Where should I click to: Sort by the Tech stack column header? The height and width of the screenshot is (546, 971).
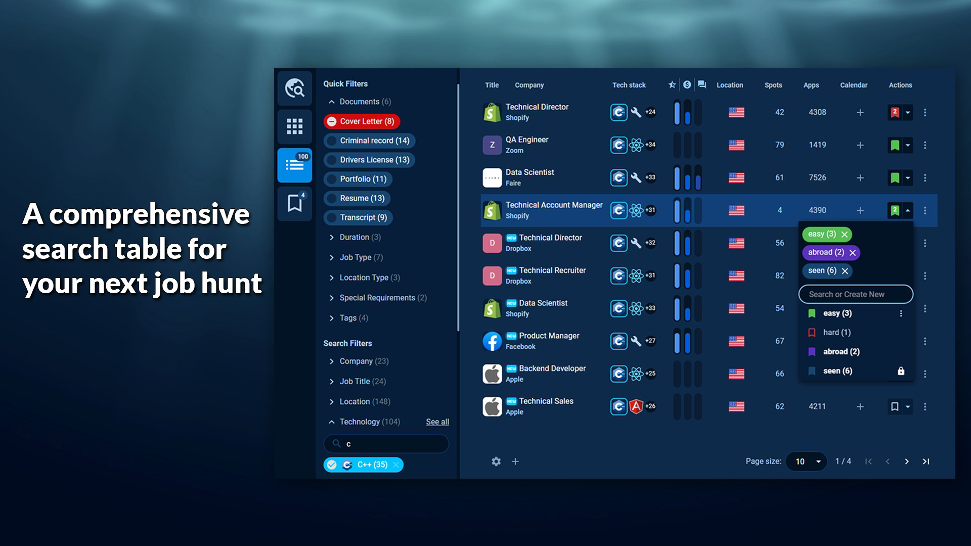click(629, 85)
